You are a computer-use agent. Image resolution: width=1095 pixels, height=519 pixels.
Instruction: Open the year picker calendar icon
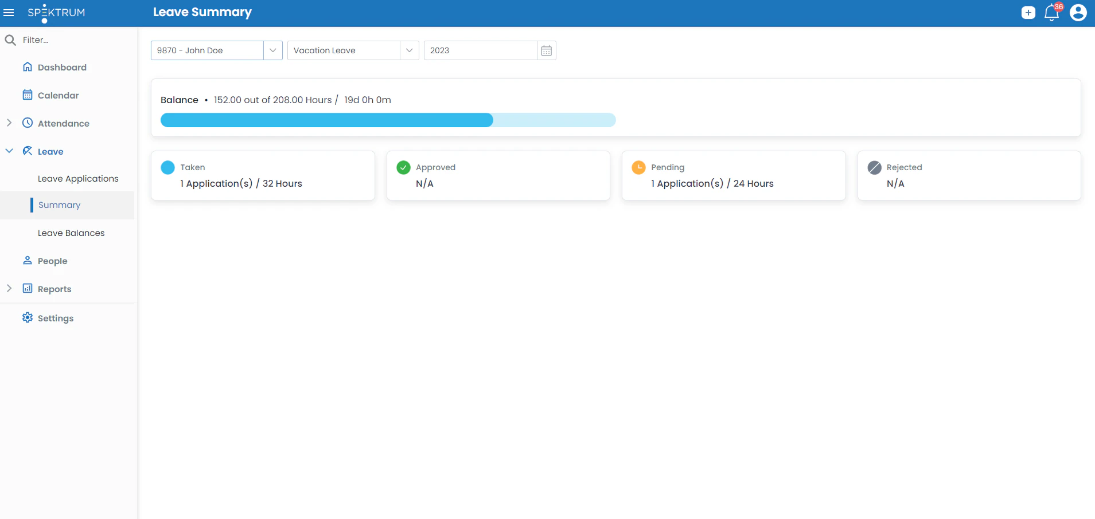click(547, 50)
